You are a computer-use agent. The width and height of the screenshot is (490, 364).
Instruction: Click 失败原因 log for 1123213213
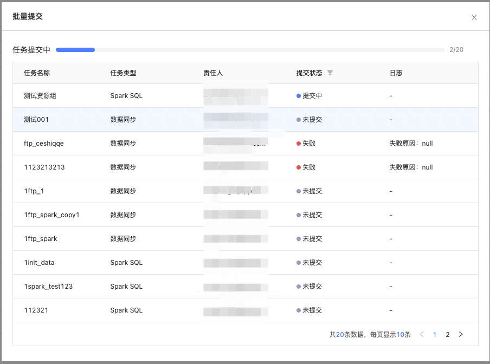[411, 167]
